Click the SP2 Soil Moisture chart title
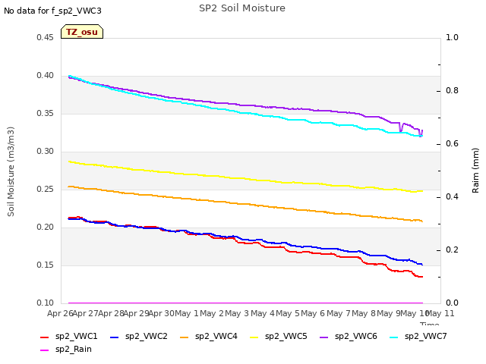Screen dimensions: 486x364 click(242, 8)
